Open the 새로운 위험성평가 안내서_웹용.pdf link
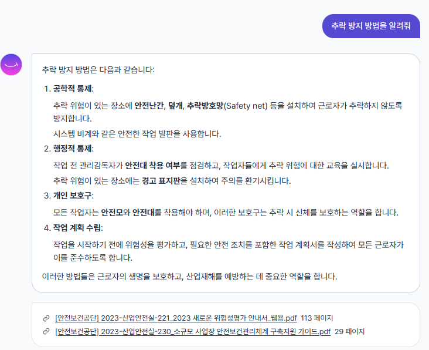The width and height of the screenshot is (429, 350). pos(175,318)
